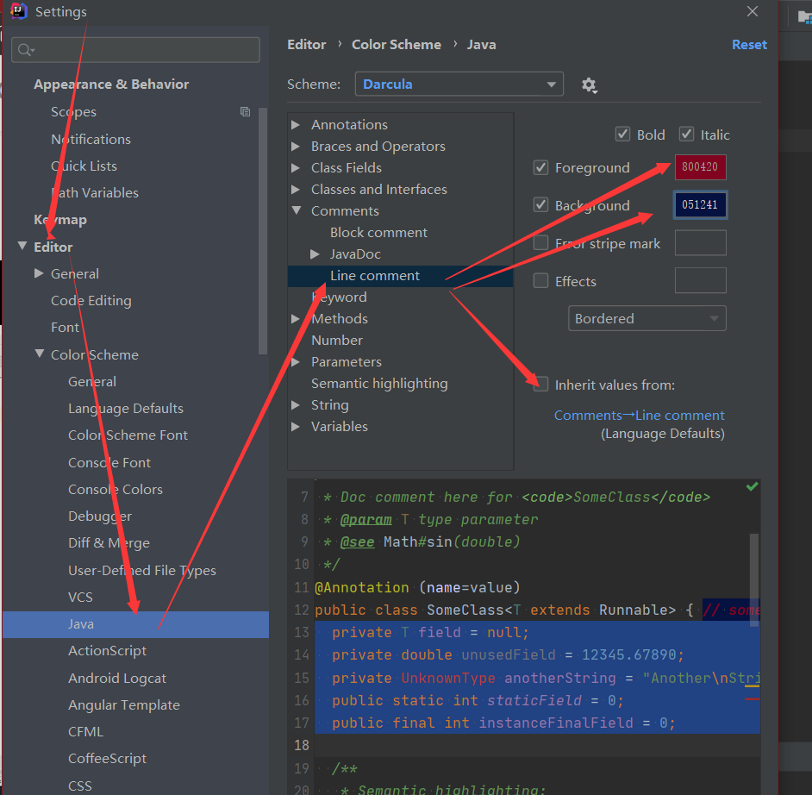Select Number in the tree

pos(337,341)
